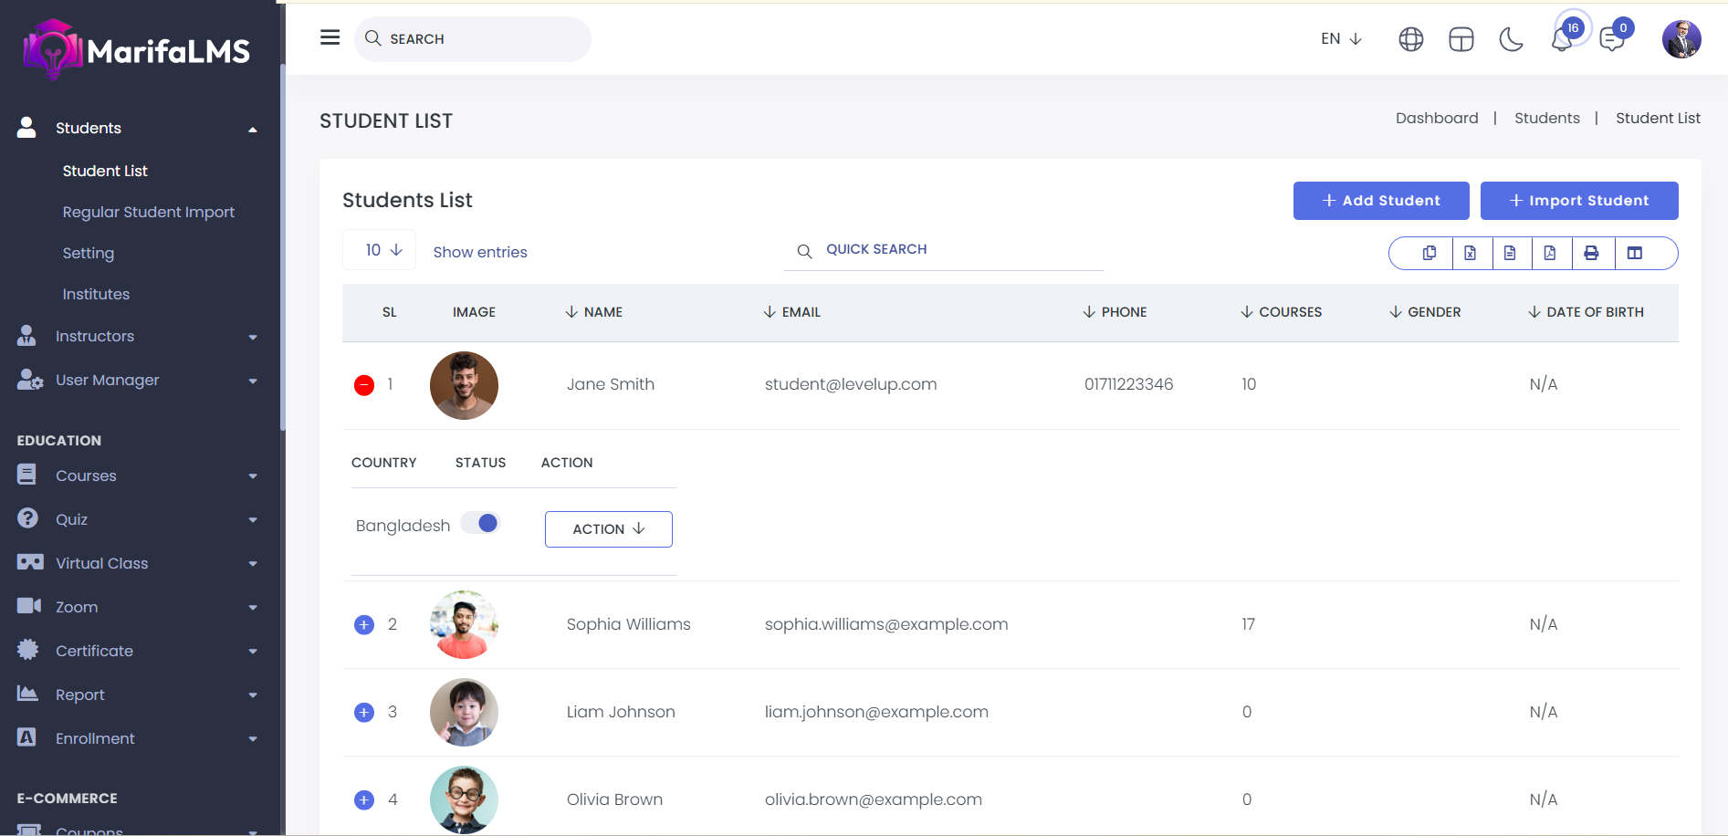Collapse Jane Smith's row details
This screenshot has width=1728, height=836.
click(364, 385)
